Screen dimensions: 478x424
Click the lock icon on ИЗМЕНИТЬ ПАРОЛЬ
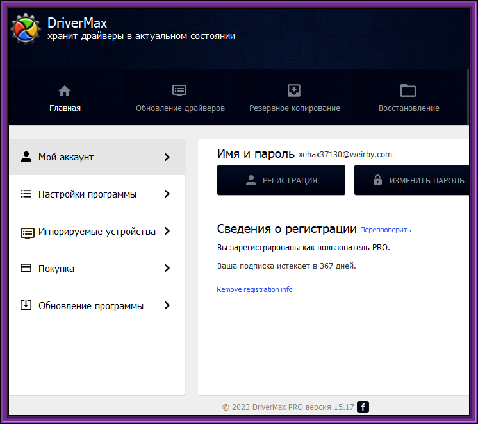pos(377,180)
